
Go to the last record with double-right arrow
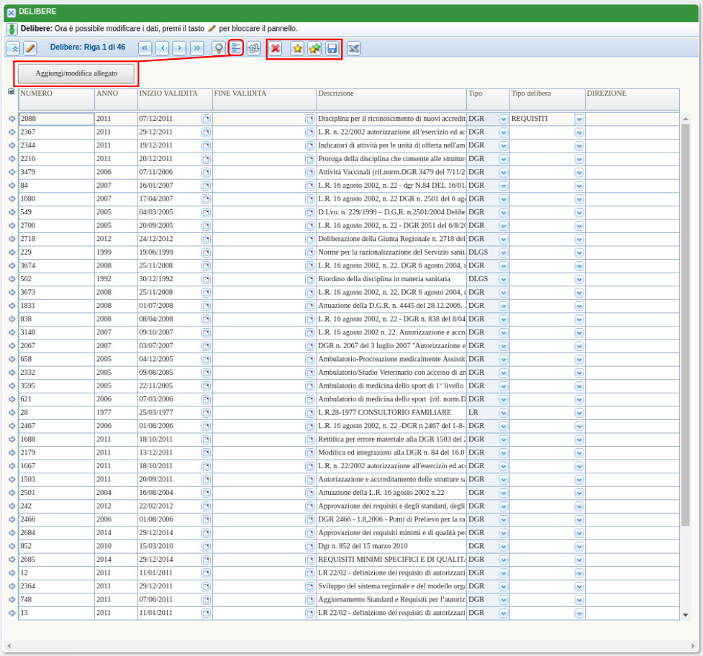click(197, 48)
